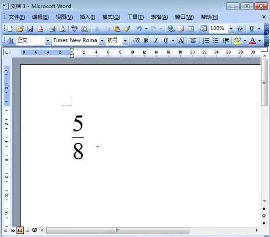270x237 pixels.
Task: Open the 插入(I) menu
Action: (87, 17)
